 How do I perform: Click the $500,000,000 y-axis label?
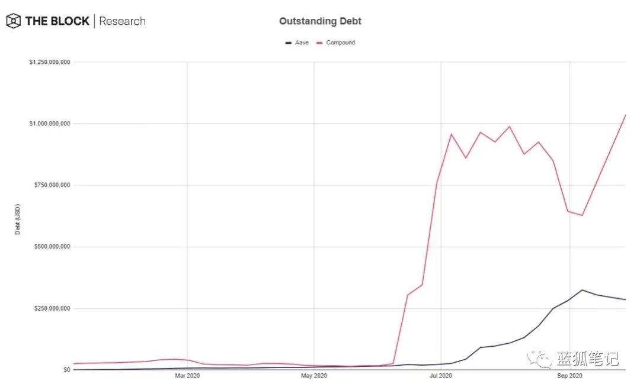[52, 247]
